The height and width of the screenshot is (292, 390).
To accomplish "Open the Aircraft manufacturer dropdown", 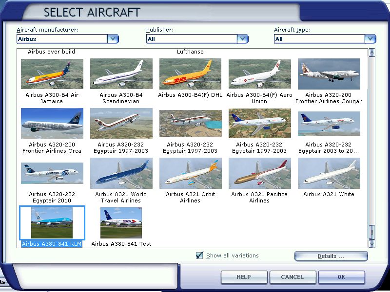I will 113,39.
